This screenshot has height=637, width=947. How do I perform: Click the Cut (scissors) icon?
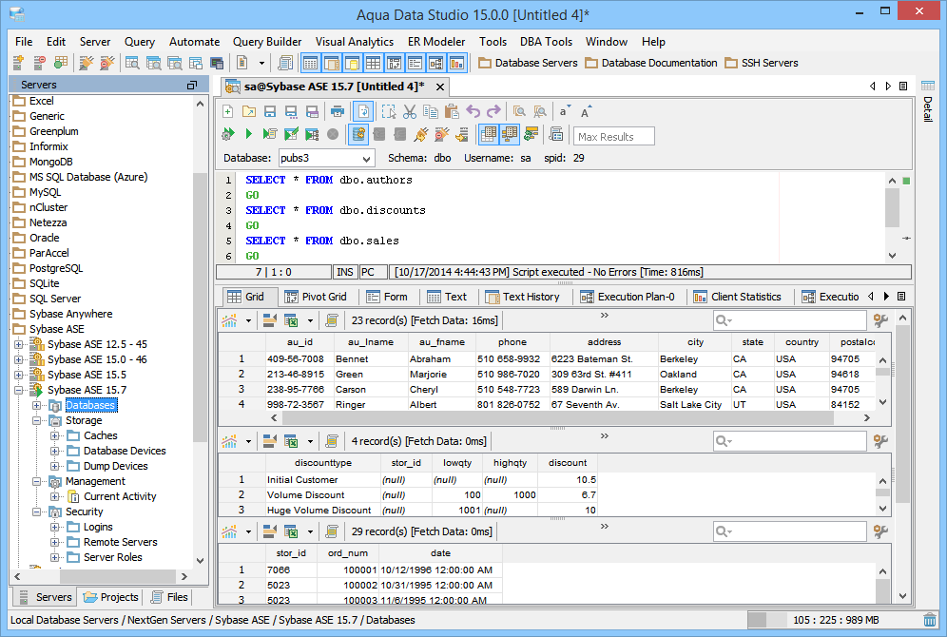[x=410, y=111]
